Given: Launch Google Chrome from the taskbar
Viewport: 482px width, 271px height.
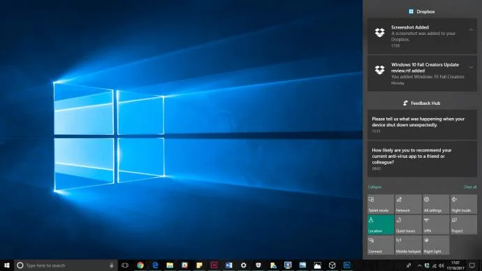Looking at the screenshot, I should pos(140,265).
